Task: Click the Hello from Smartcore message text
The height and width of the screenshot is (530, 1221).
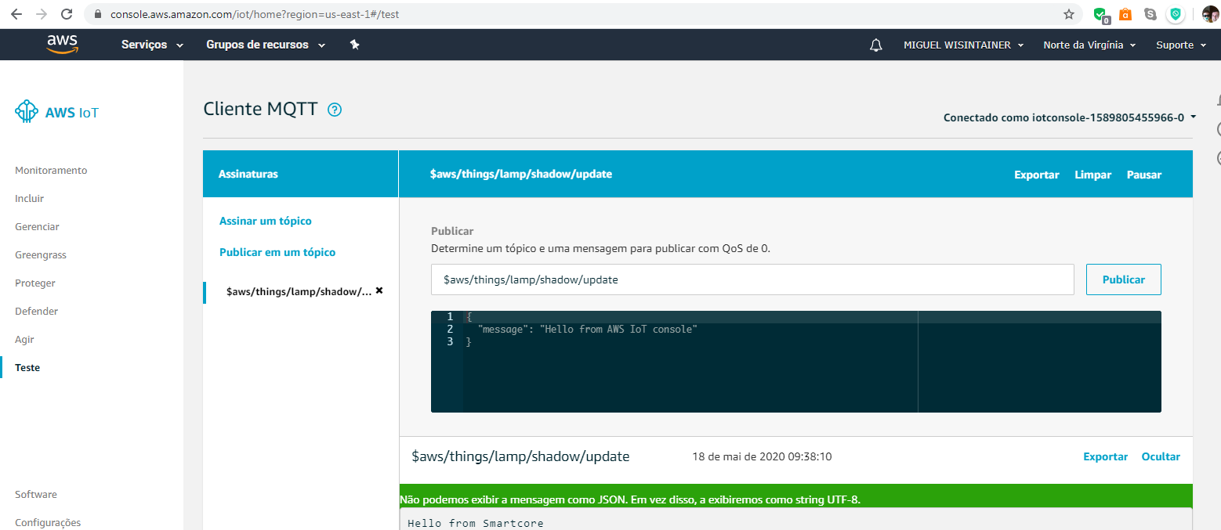Action: click(x=476, y=523)
